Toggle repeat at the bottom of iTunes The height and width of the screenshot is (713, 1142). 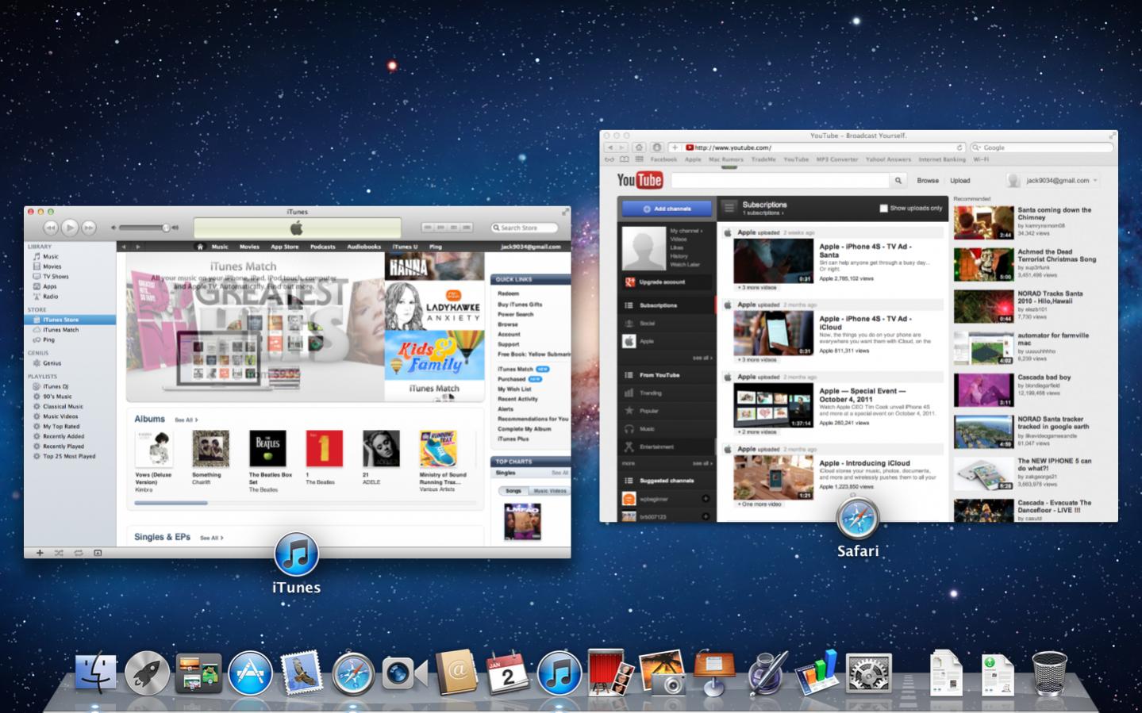point(79,553)
